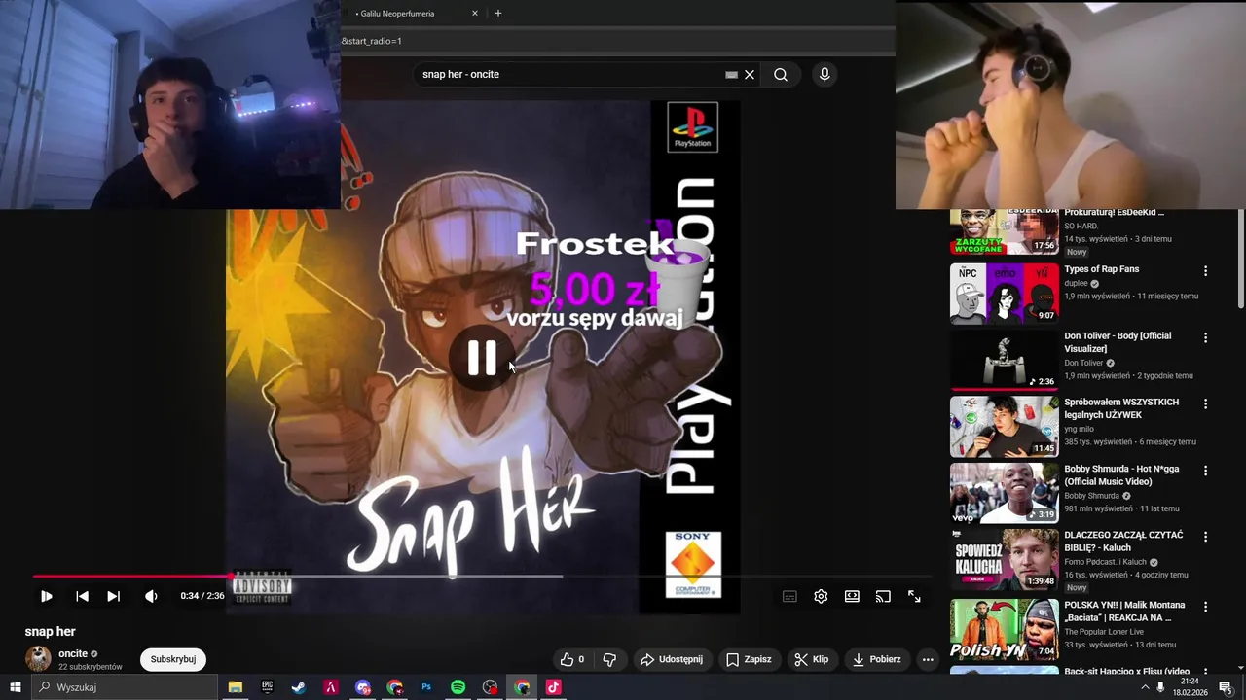Open the Types of Rap Fans thumbnail

(1004, 293)
